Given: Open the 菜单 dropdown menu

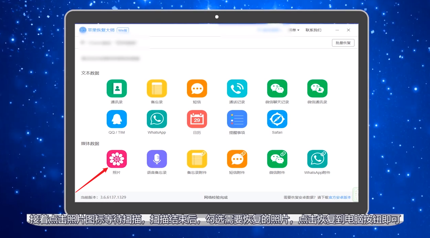Looking at the screenshot, I should click(x=294, y=30).
